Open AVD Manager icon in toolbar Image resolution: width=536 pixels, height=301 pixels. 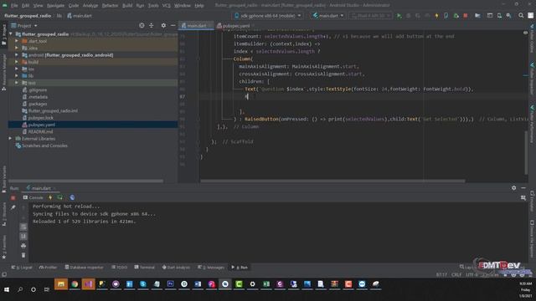point(499,16)
